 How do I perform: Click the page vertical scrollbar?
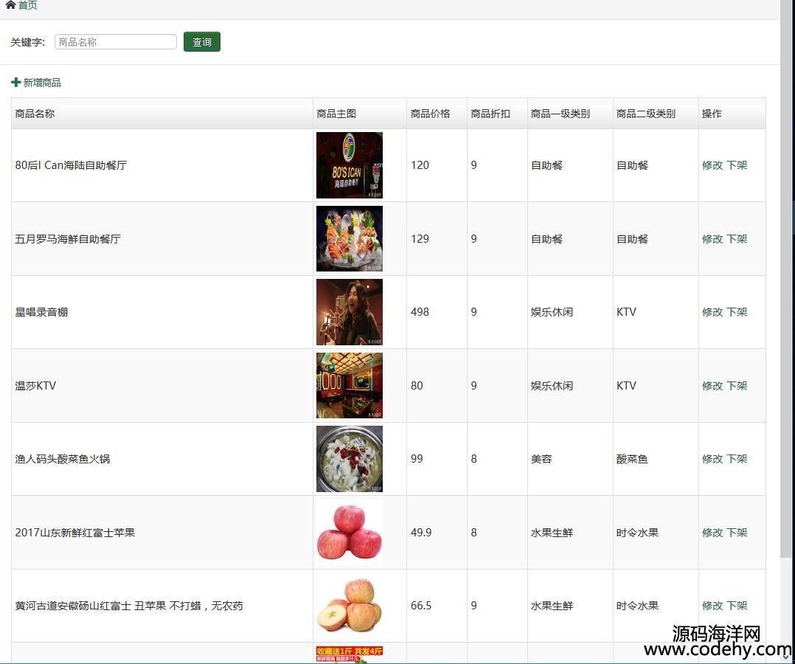pos(787,279)
